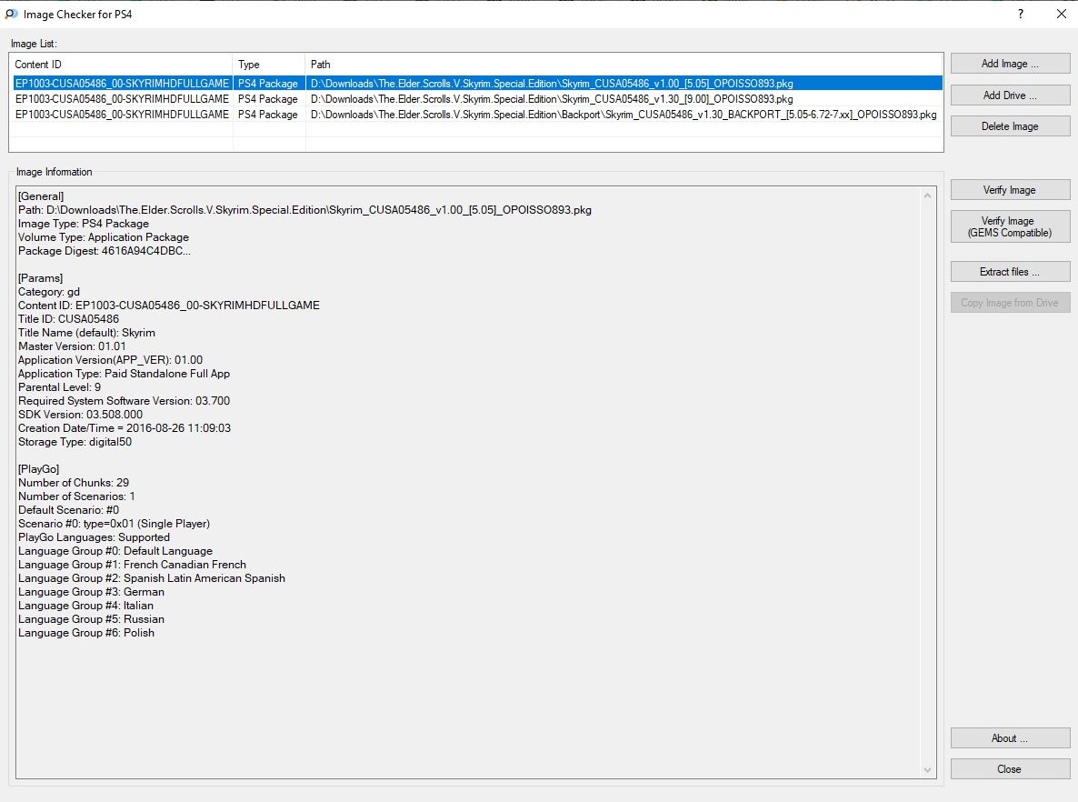Select the v1.30_BACKPORT package row

coord(477,115)
